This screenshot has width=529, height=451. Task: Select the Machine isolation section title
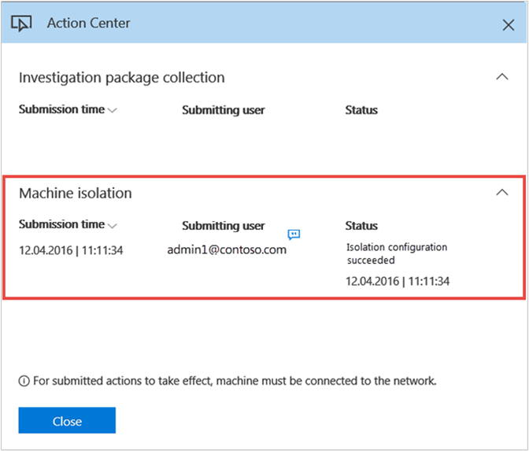76,193
